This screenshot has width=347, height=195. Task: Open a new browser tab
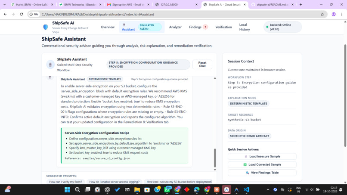301,4
